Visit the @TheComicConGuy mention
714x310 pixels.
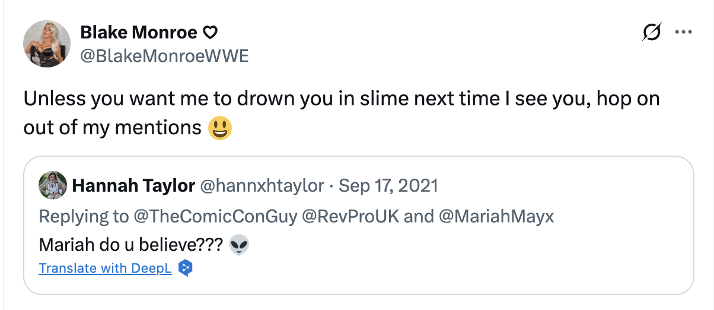(x=214, y=216)
